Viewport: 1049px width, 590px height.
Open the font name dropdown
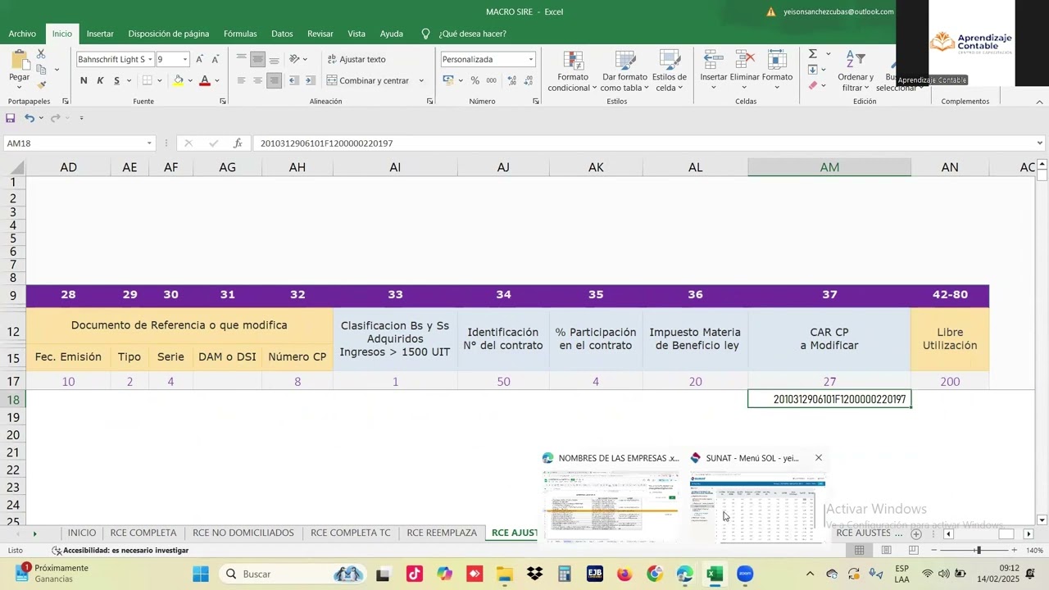coord(150,59)
